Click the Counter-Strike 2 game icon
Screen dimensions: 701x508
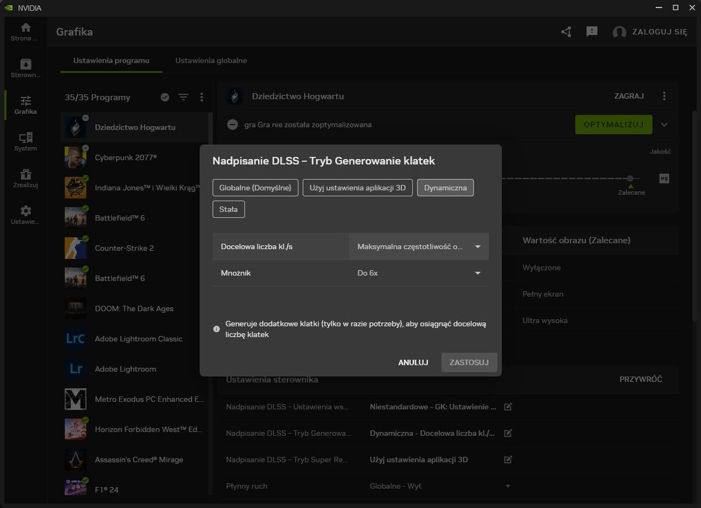pyautogui.click(x=76, y=248)
